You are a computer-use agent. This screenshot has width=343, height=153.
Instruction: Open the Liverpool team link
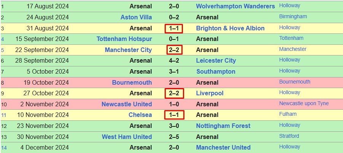[210, 93]
